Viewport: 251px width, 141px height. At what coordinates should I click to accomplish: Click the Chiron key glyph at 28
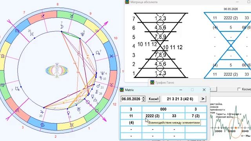tap(97, 92)
